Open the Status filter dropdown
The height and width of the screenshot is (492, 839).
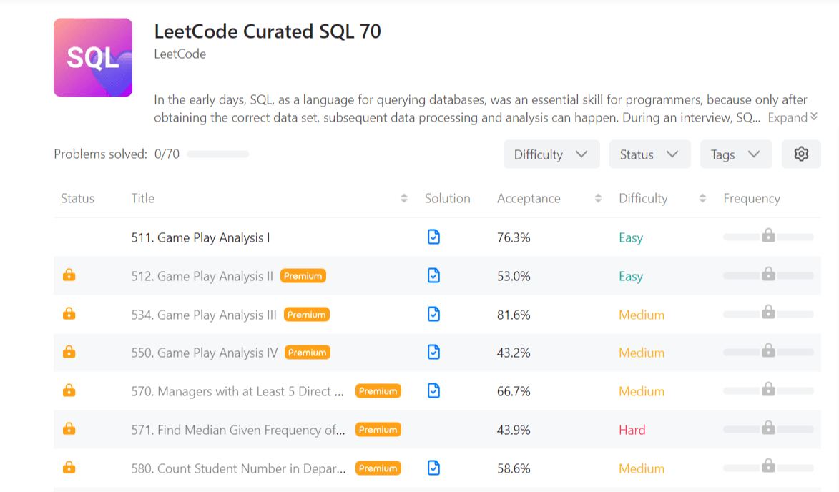(649, 154)
